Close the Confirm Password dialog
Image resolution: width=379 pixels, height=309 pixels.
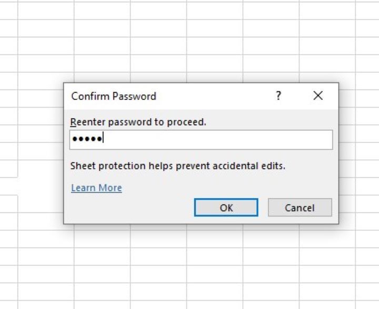click(x=317, y=96)
